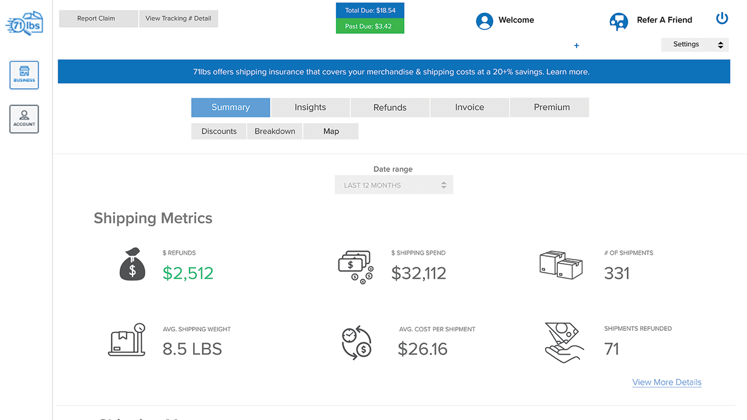747x420 pixels.
Task: Click the Past Due $3.42 button
Action: pos(370,26)
